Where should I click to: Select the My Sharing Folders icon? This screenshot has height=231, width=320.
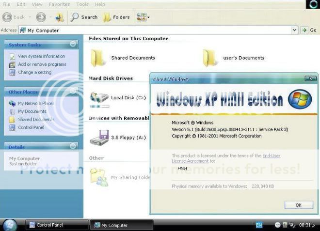[99, 177]
